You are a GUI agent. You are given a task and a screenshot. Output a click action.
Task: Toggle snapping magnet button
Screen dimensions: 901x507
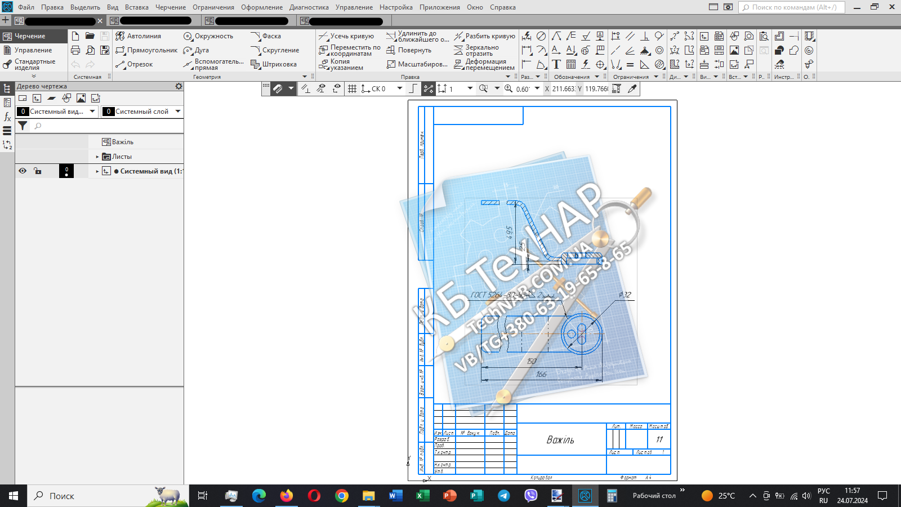(x=278, y=88)
